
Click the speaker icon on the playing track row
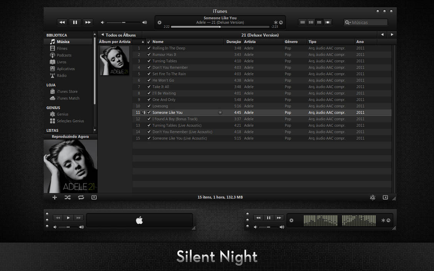tap(144, 113)
